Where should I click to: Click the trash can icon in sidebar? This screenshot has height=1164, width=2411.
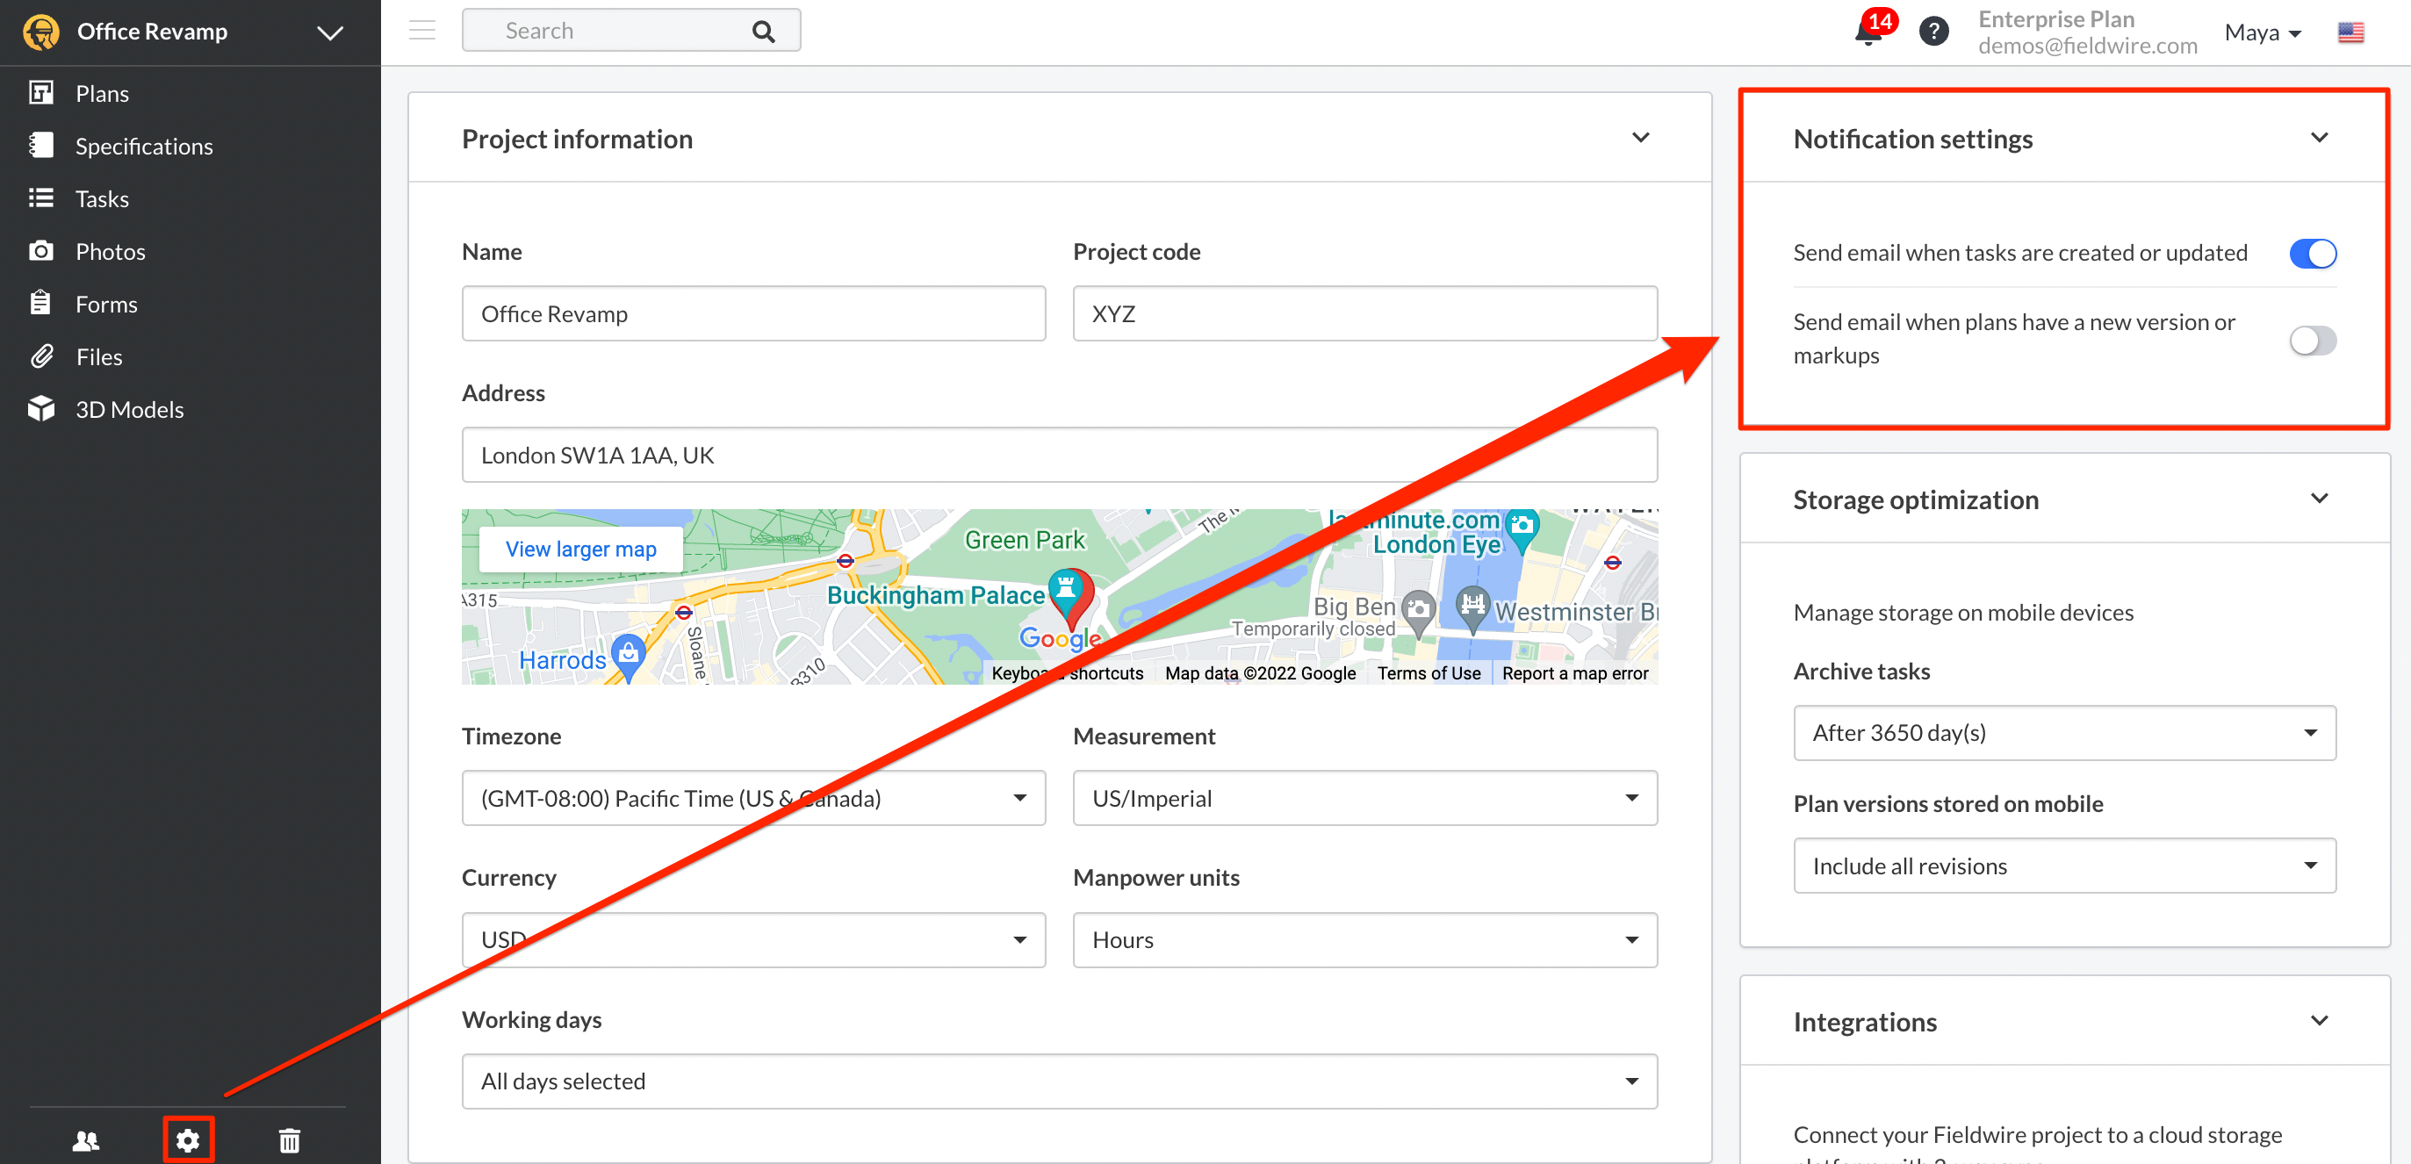pos(289,1139)
